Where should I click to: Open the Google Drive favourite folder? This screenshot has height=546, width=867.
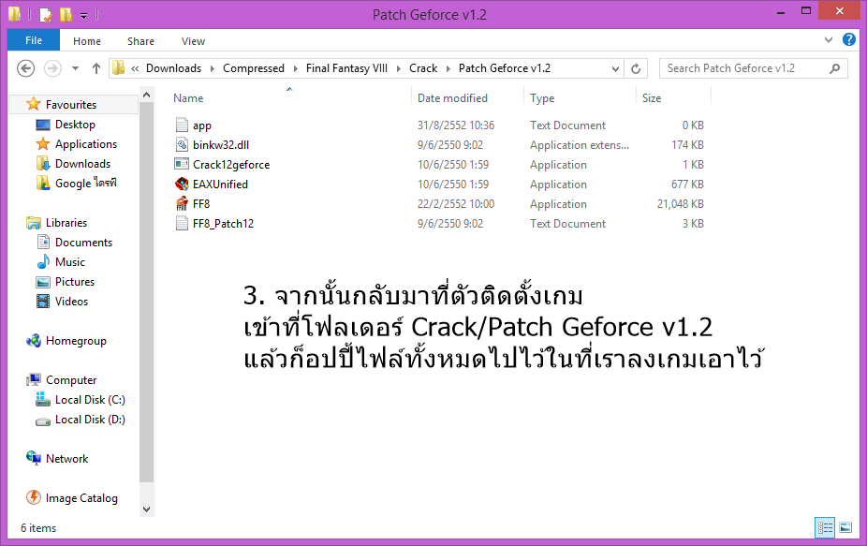tap(86, 184)
